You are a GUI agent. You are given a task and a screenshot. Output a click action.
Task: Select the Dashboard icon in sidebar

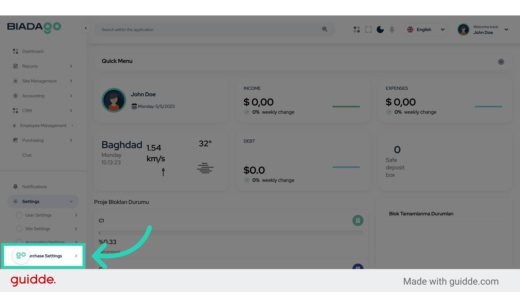pyautogui.click(x=15, y=51)
